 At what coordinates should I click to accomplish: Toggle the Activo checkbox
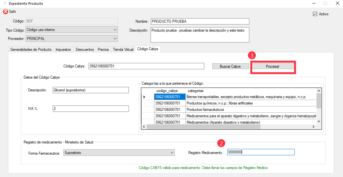click(315, 14)
